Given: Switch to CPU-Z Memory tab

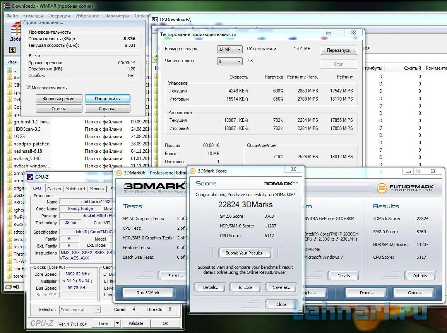Looking at the screenshot, I should (97, 189).
